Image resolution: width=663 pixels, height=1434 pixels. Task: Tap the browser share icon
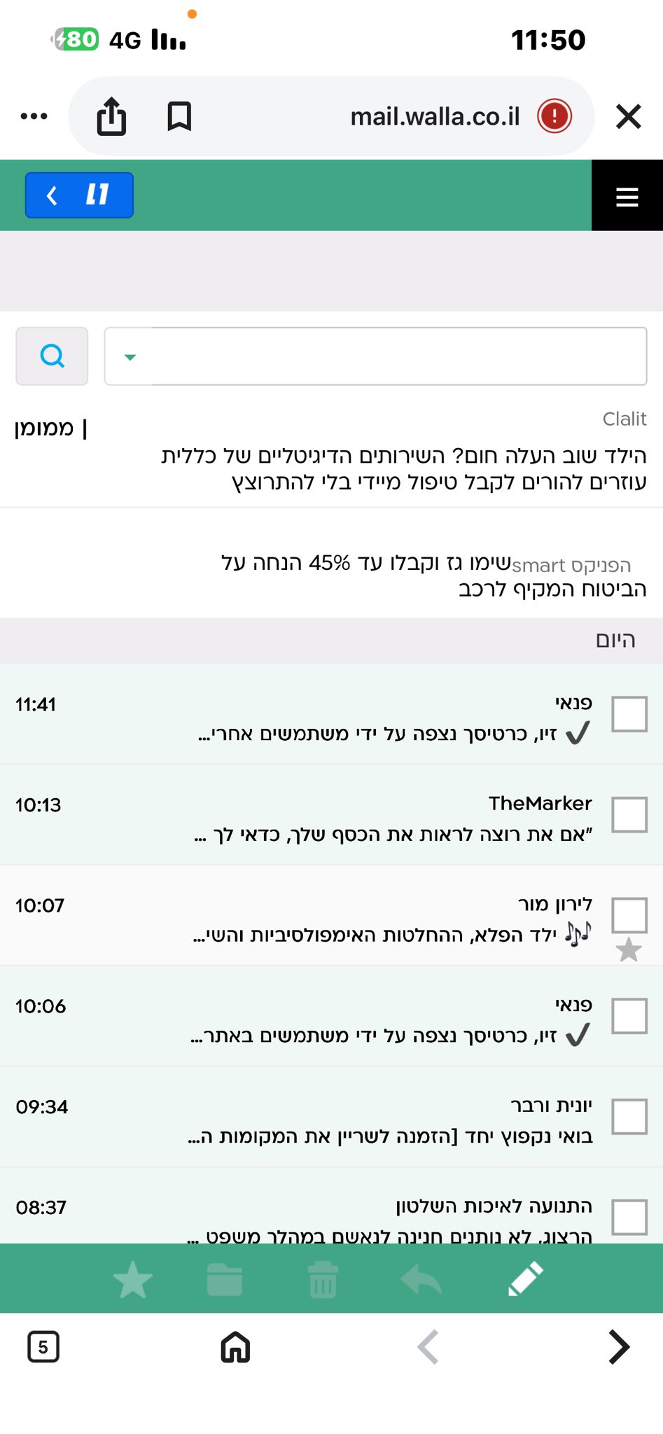click(x=111, y=116)
